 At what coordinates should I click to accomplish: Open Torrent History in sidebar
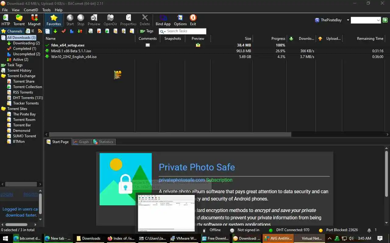tap(19, 70)
